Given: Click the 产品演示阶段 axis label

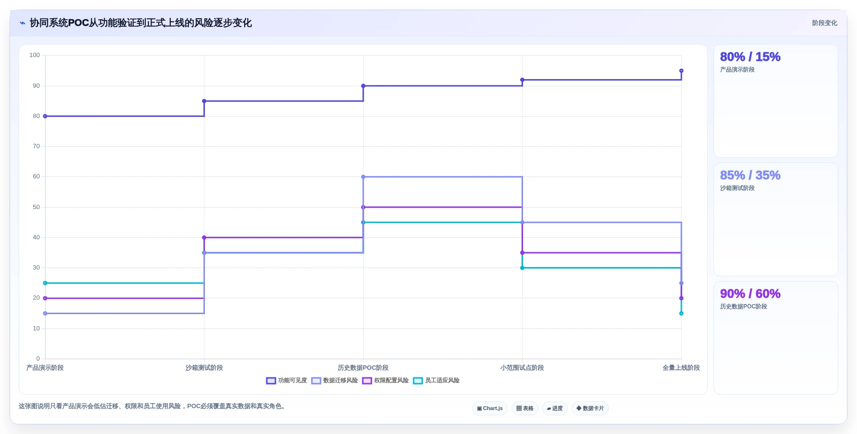Looking at the screenshot, I should point(45,368).
